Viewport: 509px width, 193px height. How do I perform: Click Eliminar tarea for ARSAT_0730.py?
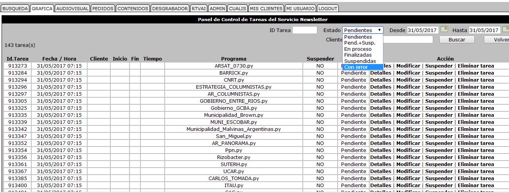click(x=476, y=66)
